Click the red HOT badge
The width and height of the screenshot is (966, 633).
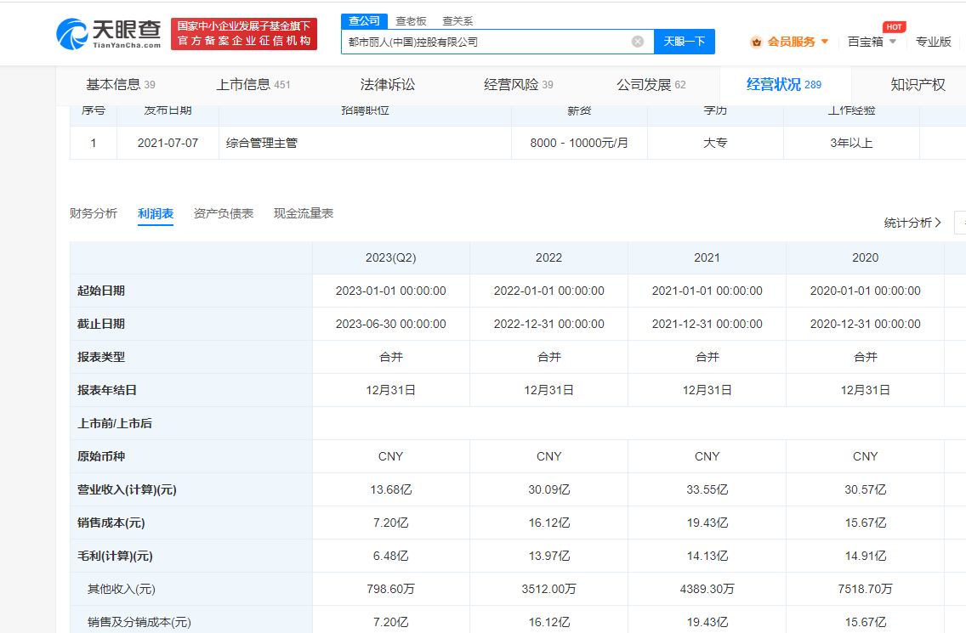(x=893, y=27)
